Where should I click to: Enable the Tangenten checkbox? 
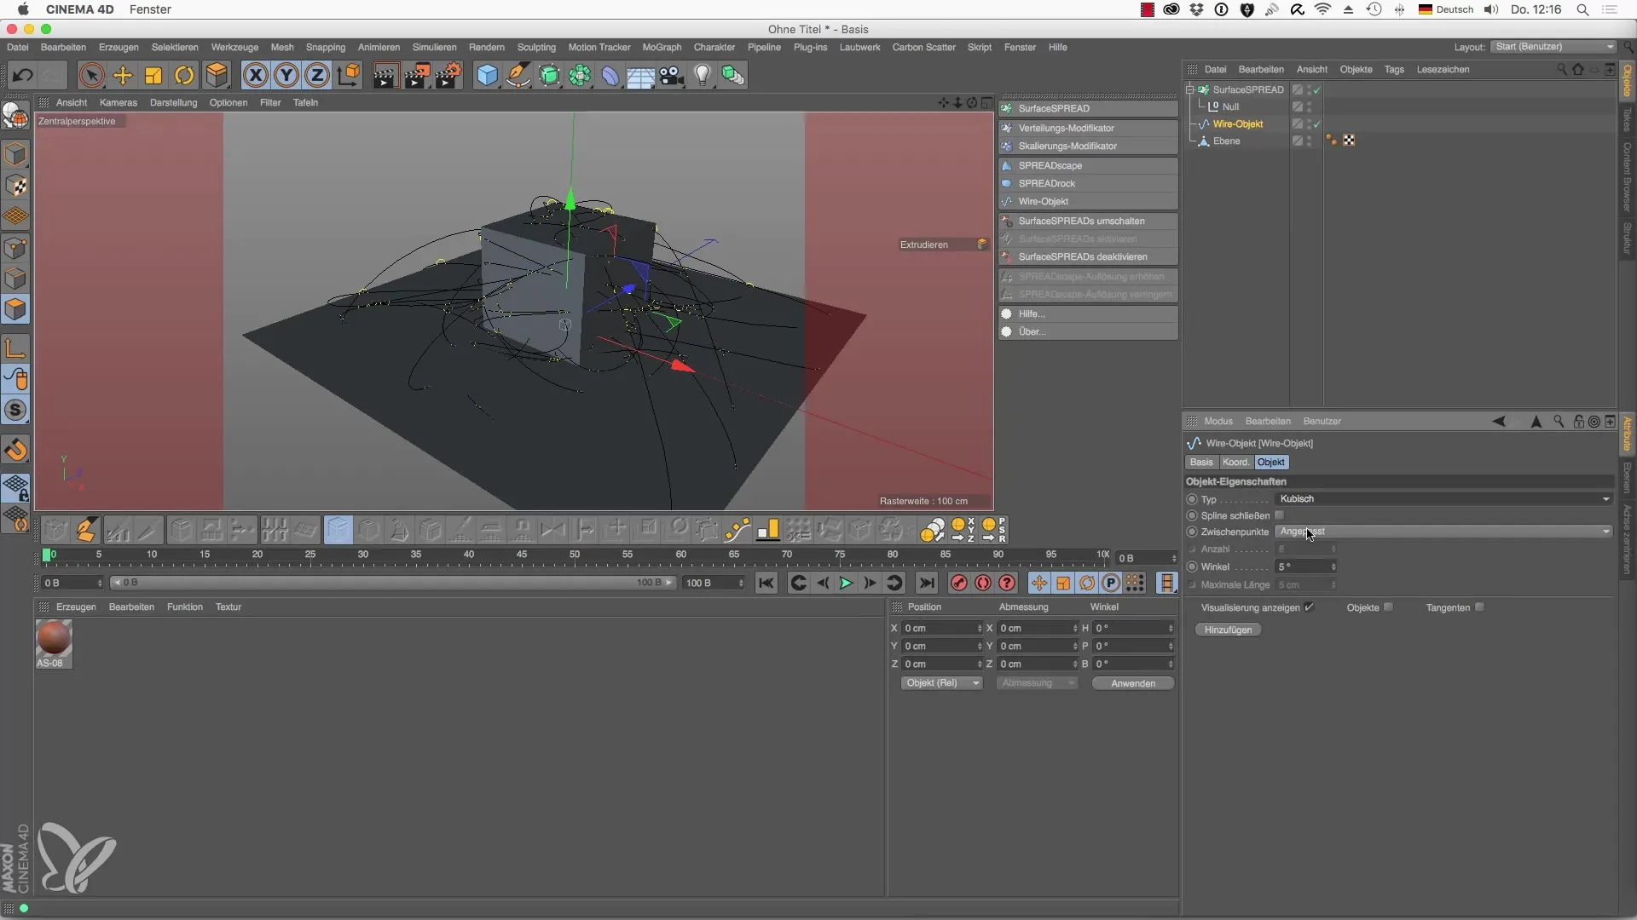point(1479,607)
